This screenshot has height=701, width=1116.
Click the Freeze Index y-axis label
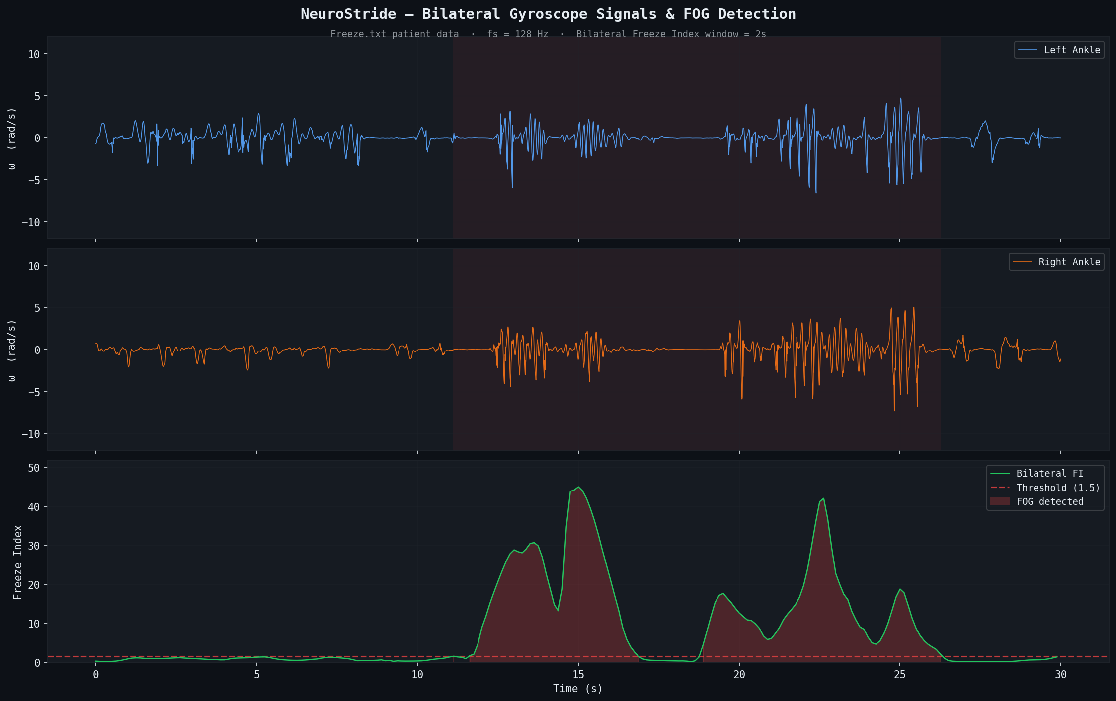18,562
